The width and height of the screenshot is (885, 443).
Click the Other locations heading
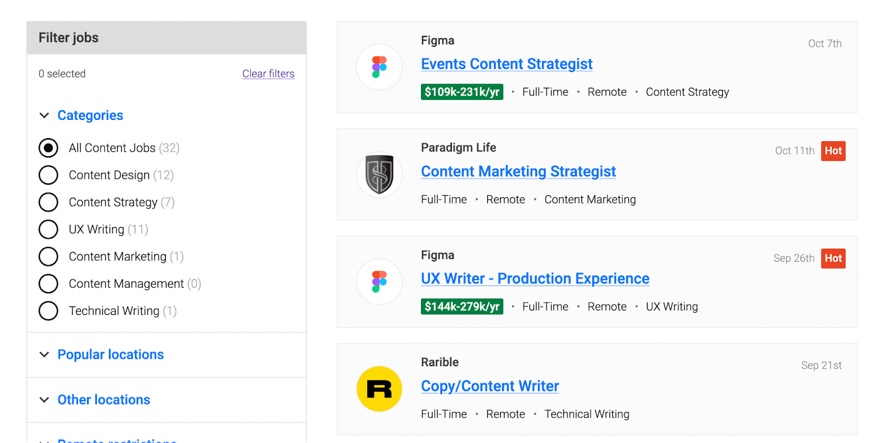104,400
